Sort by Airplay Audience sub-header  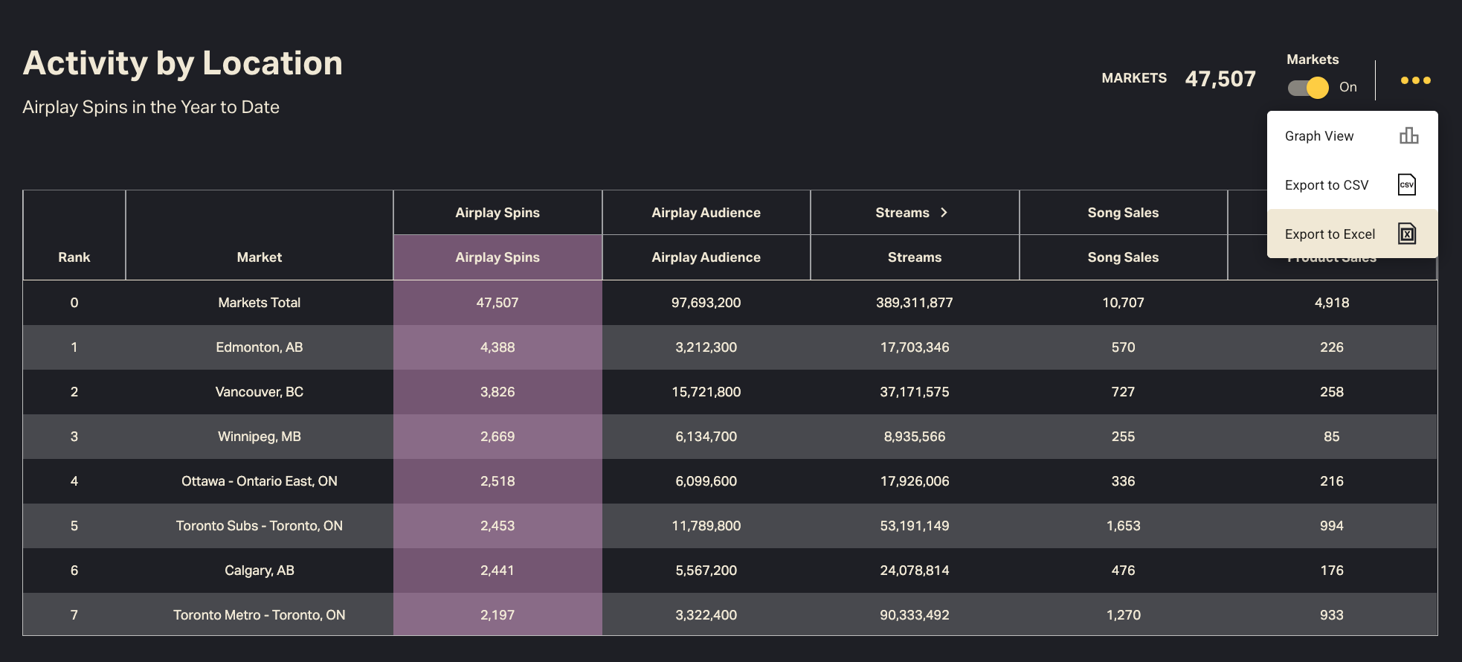[x=706, y=257]
